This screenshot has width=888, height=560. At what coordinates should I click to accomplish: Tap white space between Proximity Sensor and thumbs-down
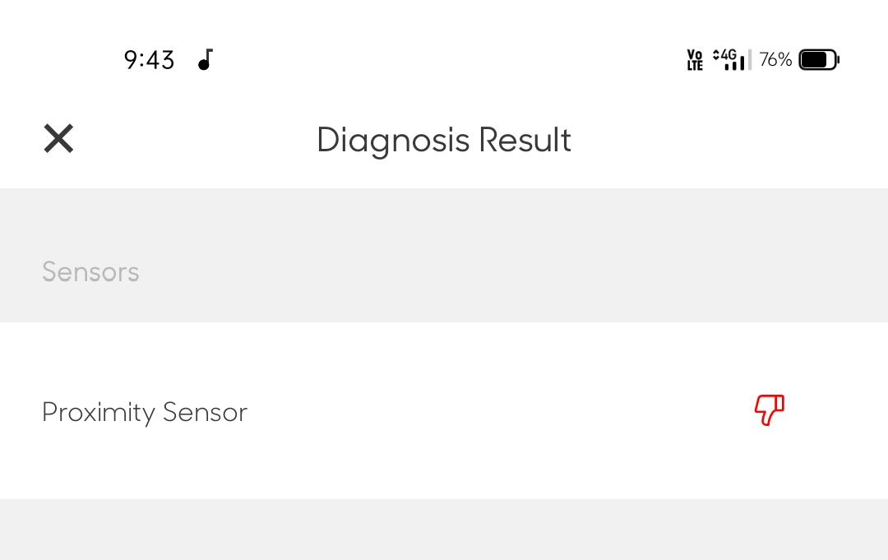[498, 412]
